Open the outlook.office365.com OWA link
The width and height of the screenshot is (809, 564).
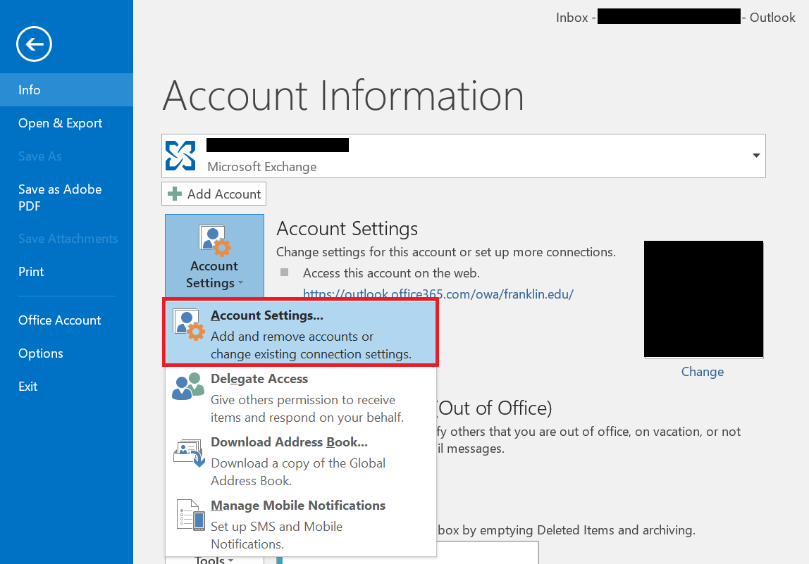[x=438, y=294]
